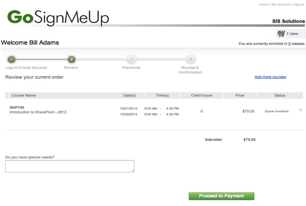The image size is (306, 206).
Task: Click the Price column header
Action: click(239, 95)
